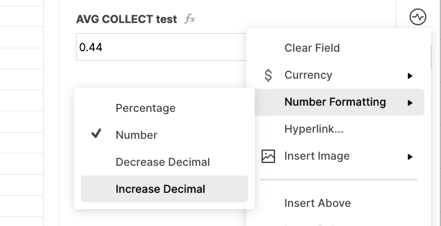Click the checkmark next to Number
This screenshot has height=226, width=441.
[96, 134]
